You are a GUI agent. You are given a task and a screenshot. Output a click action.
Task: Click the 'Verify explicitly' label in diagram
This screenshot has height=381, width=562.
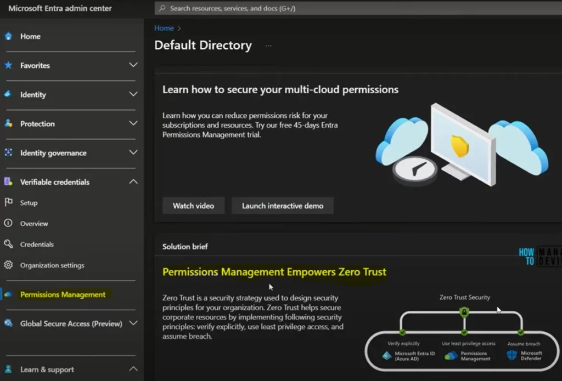tap(403, 343)
